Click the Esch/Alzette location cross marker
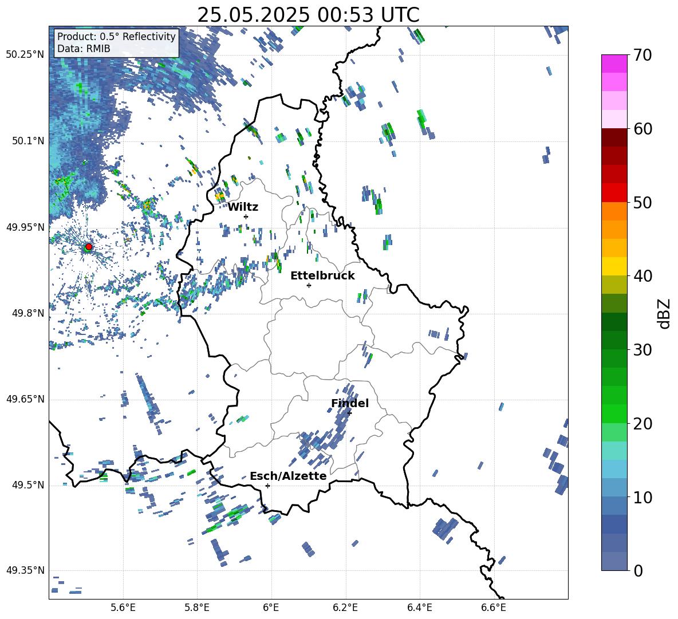Viewport: 678px width, 619px height. pos(267,486)
